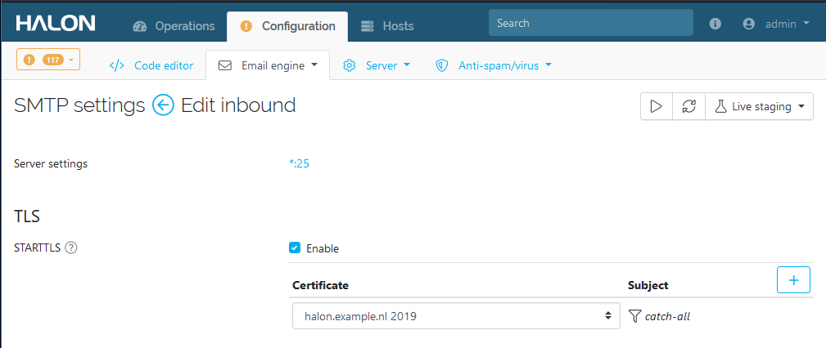
Task: Open the 117 warnings dropdown
Action: click(x=48, y=60)
